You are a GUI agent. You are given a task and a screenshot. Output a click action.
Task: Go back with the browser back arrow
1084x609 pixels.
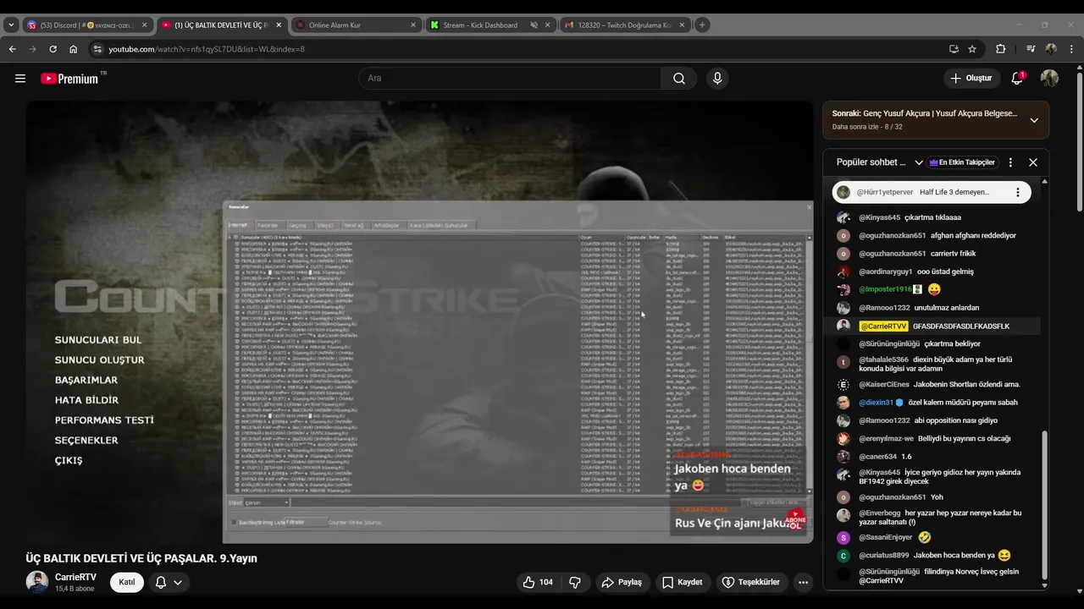click(12, 49)
